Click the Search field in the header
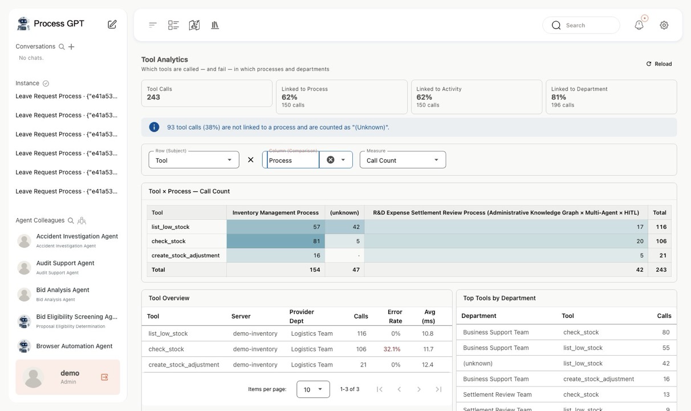This screenshot has width=691, height=411. (x=581, y=25)
